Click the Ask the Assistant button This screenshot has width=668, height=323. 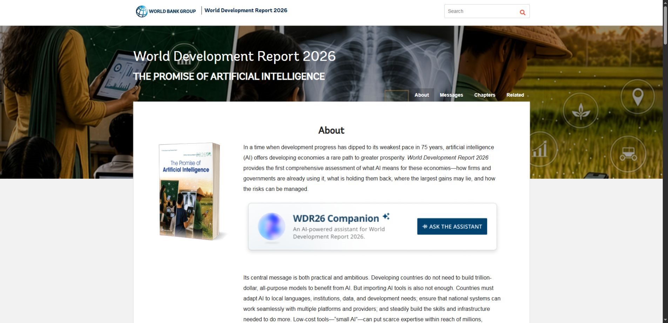(x=452, y=226)
